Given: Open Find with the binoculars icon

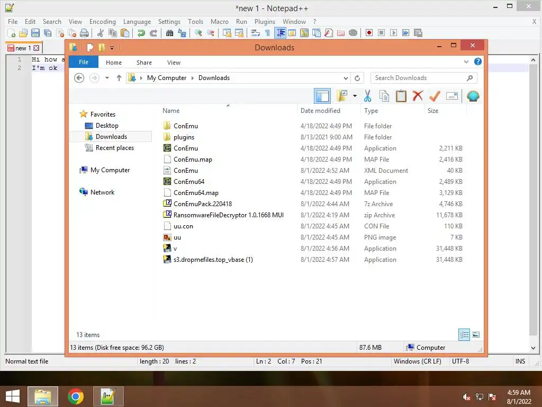Looking at the screenshot, I should coord(169,33).
